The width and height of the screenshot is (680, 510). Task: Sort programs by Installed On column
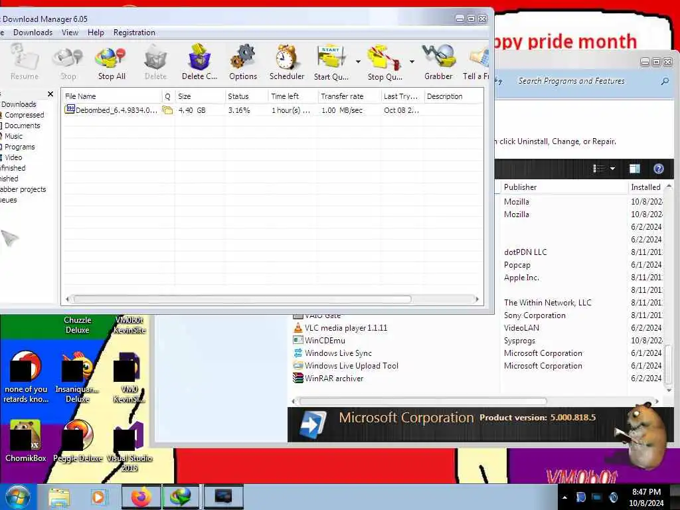pyautogui.click(x=646, y=187)
